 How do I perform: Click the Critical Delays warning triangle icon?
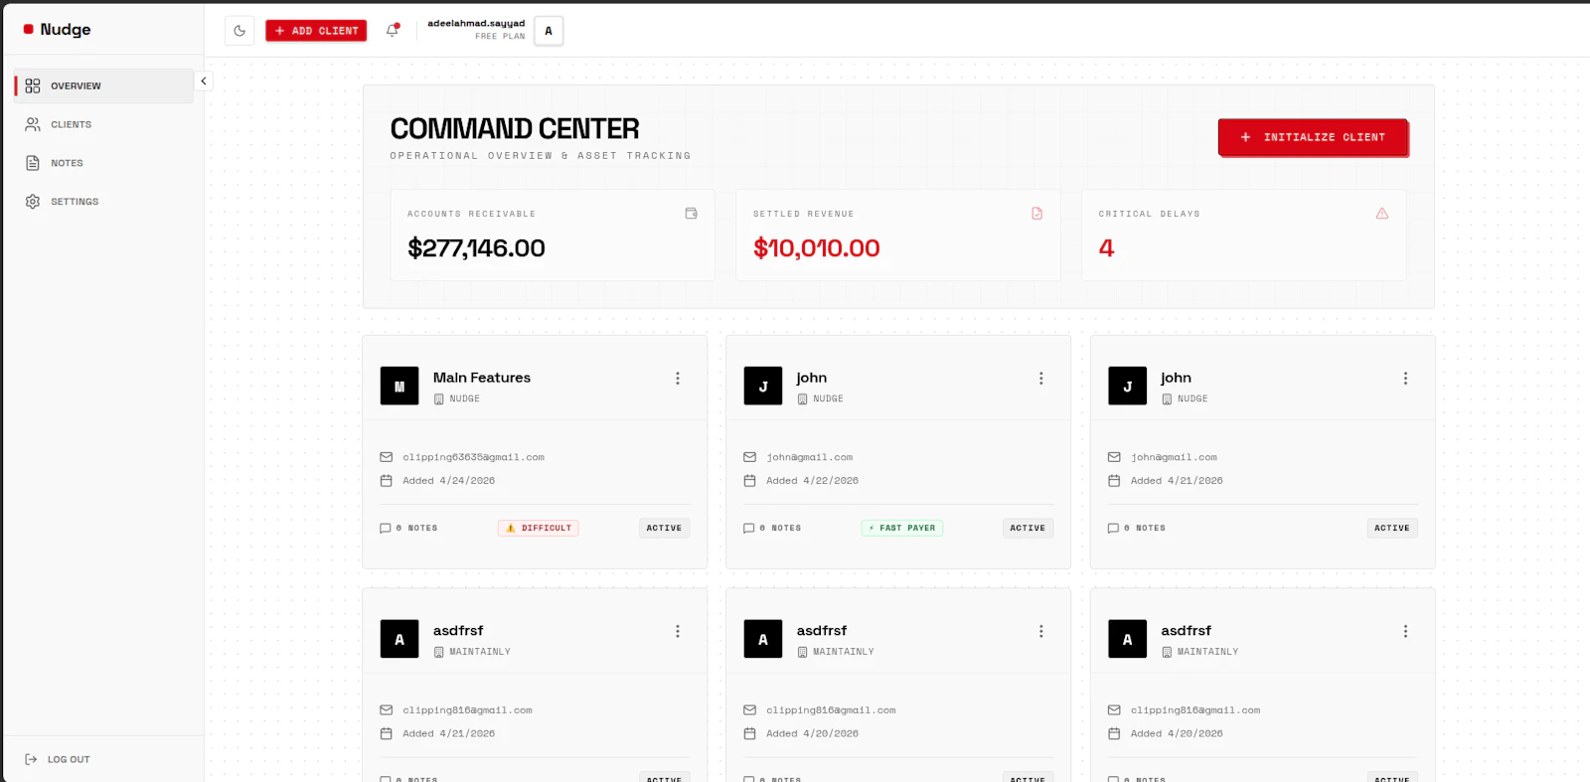1382,214
